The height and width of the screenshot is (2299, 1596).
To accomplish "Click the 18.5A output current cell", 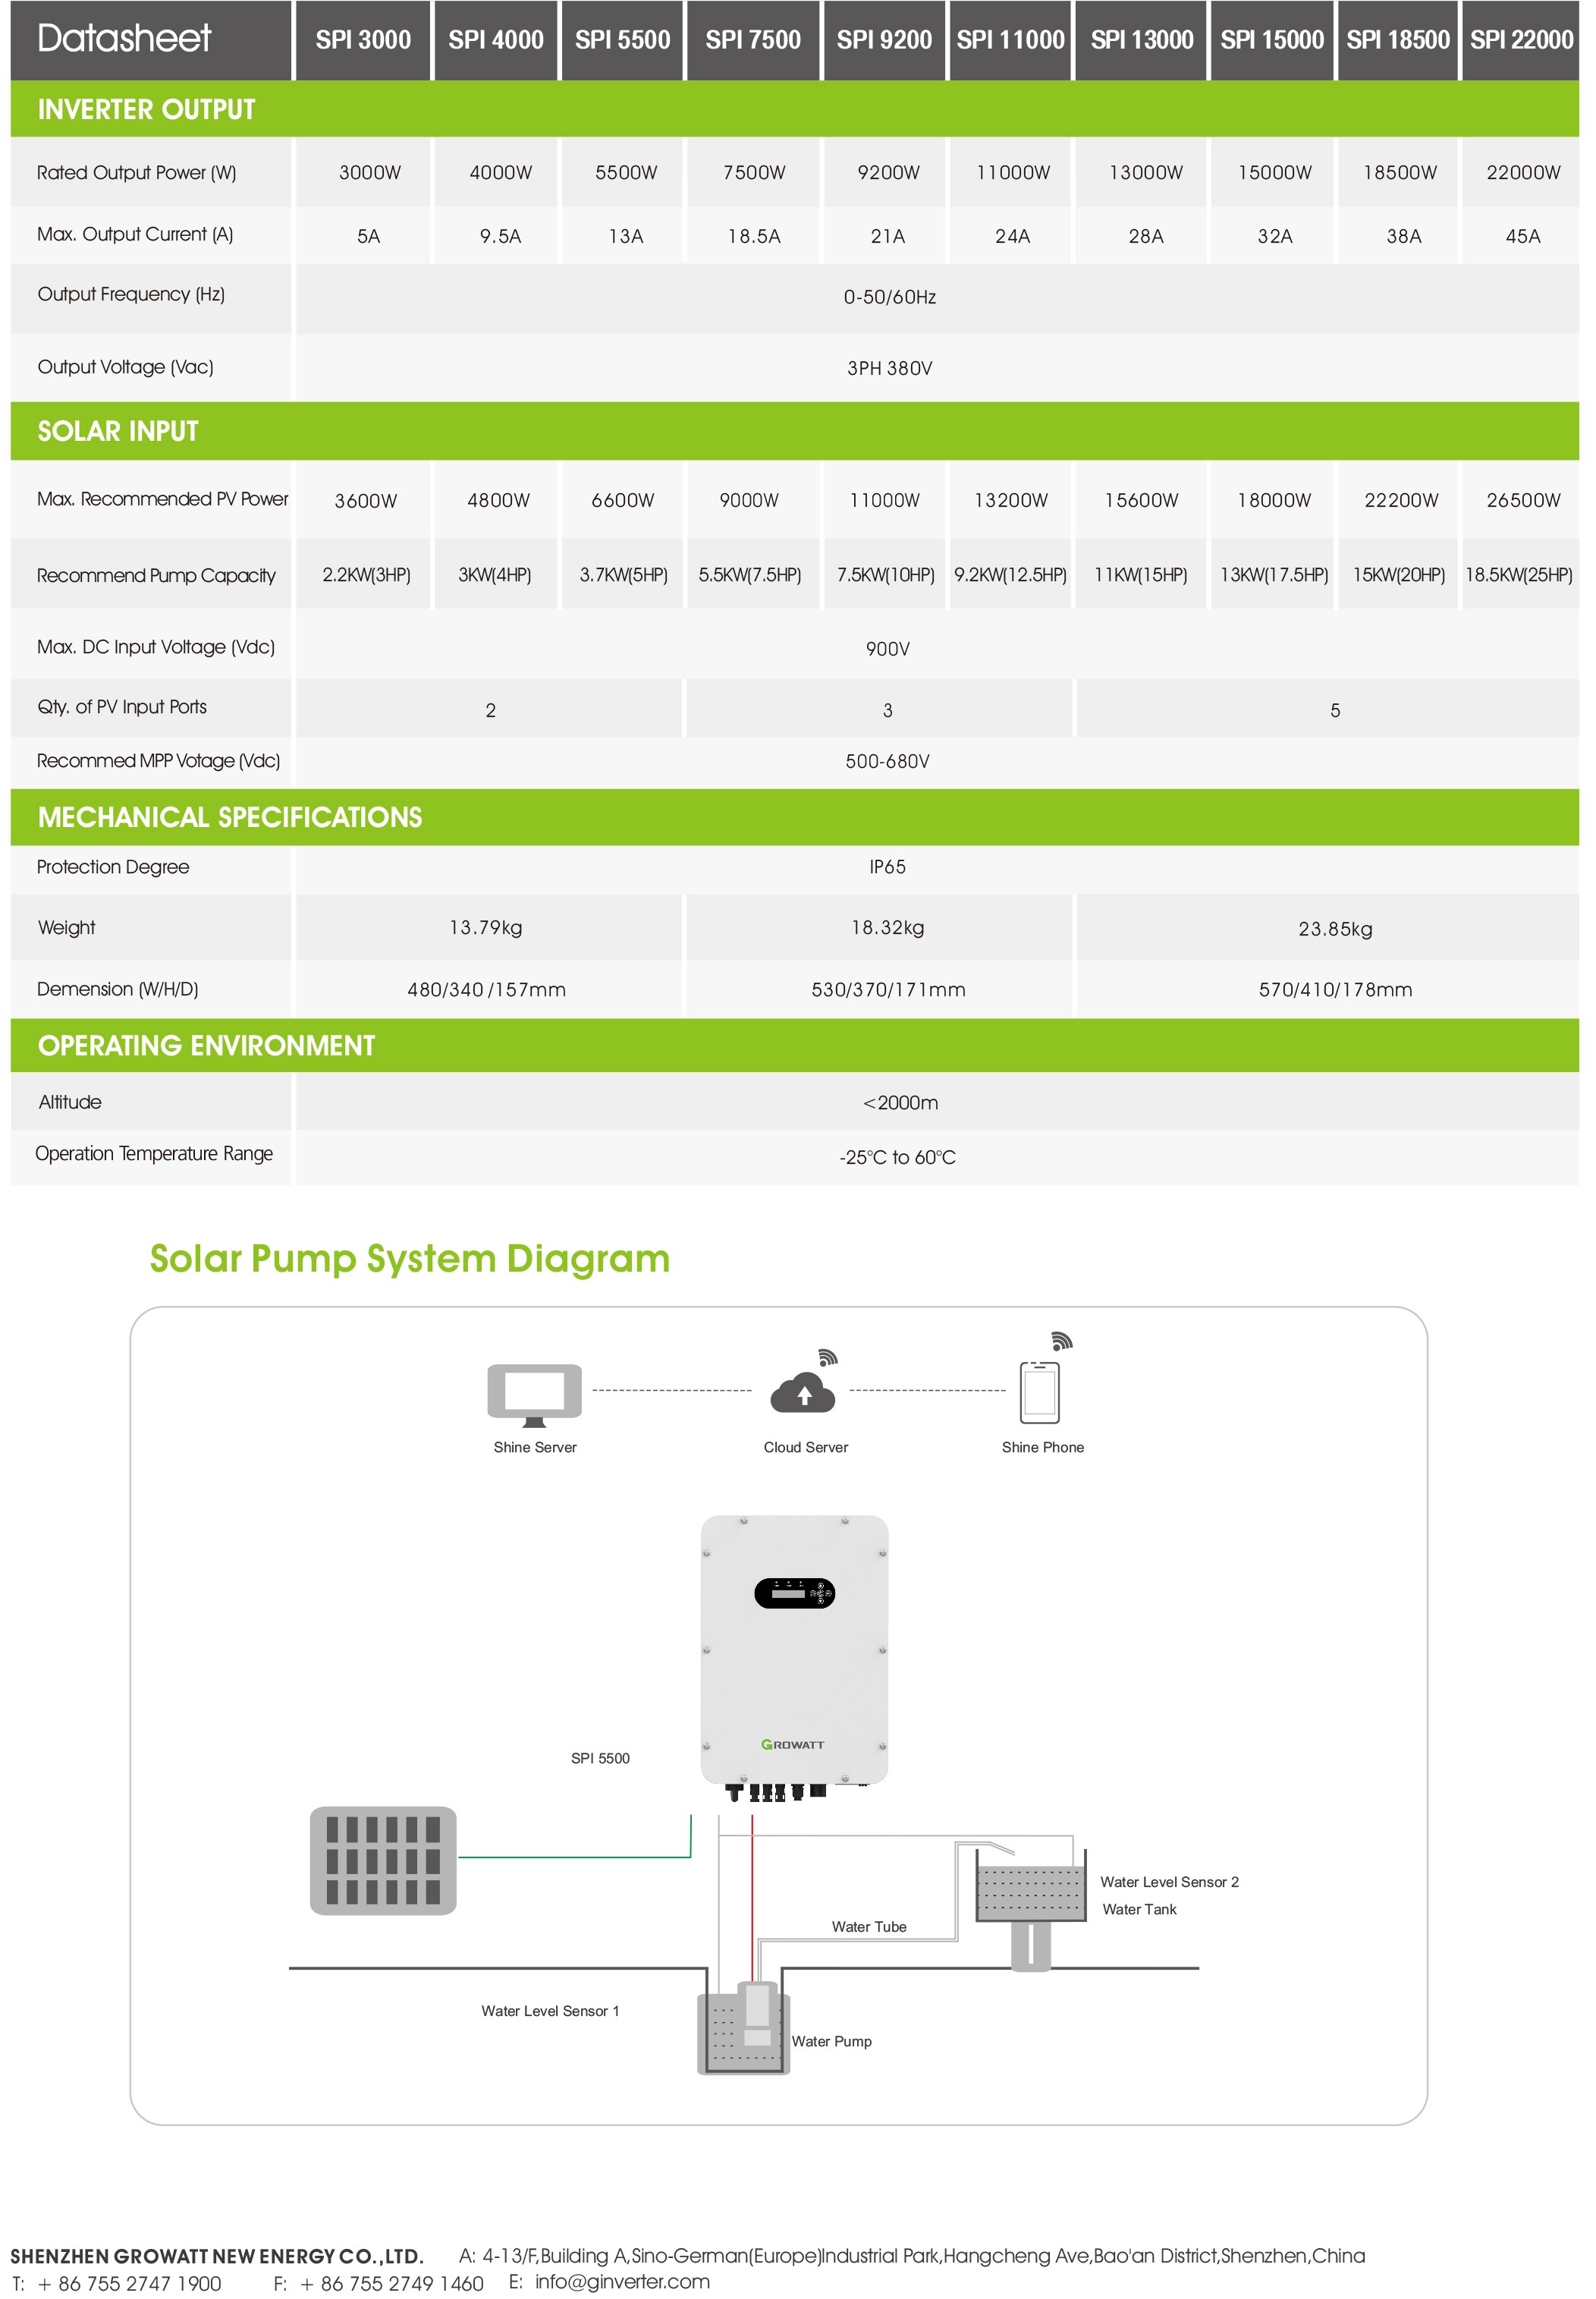I will (x=753, y=236).
